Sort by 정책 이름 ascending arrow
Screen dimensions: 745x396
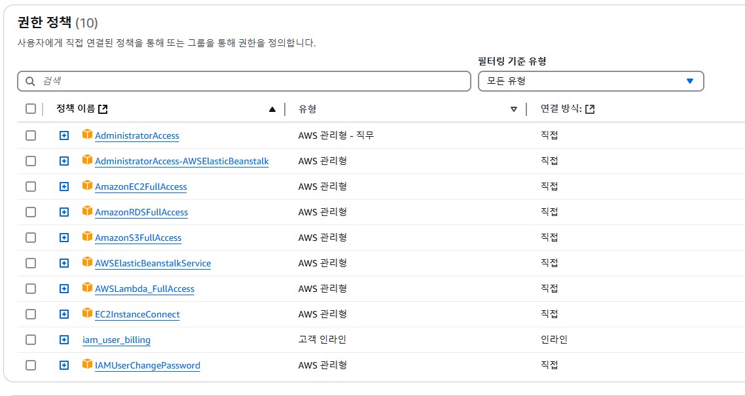point(272,109)
